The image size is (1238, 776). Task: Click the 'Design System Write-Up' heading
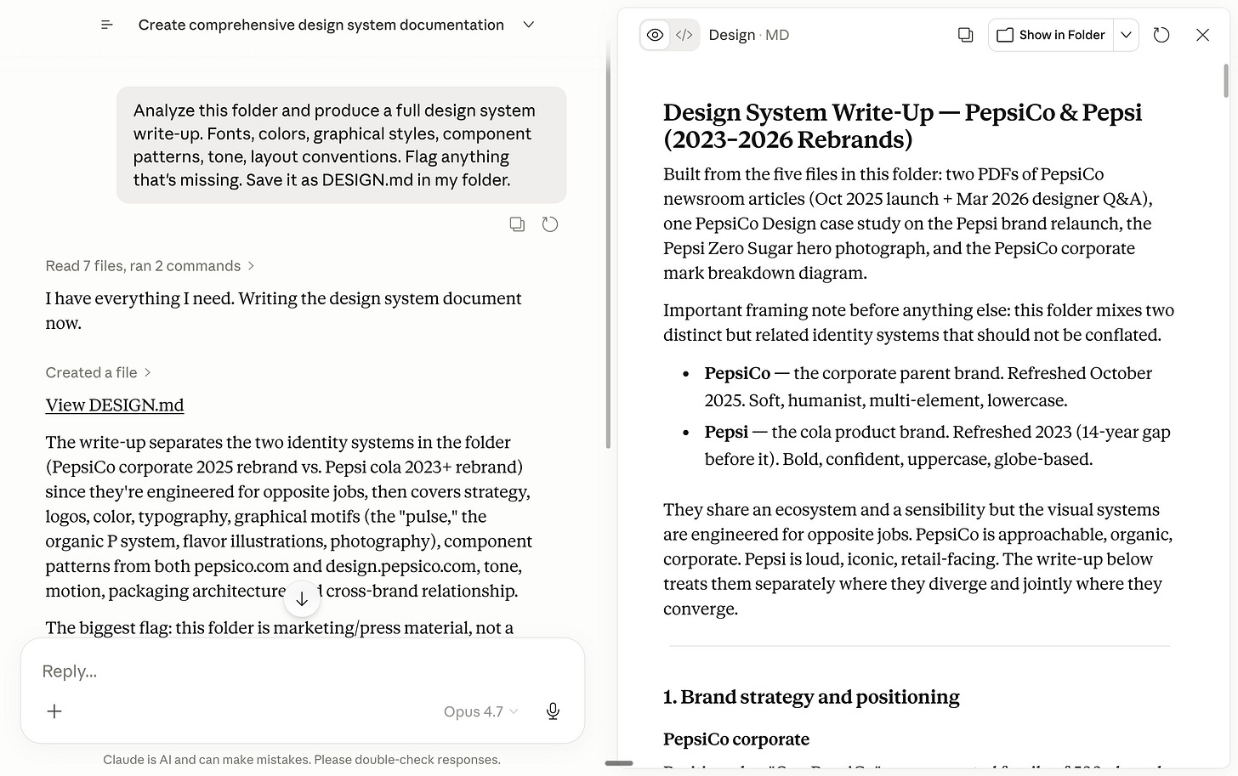(902, 126)
